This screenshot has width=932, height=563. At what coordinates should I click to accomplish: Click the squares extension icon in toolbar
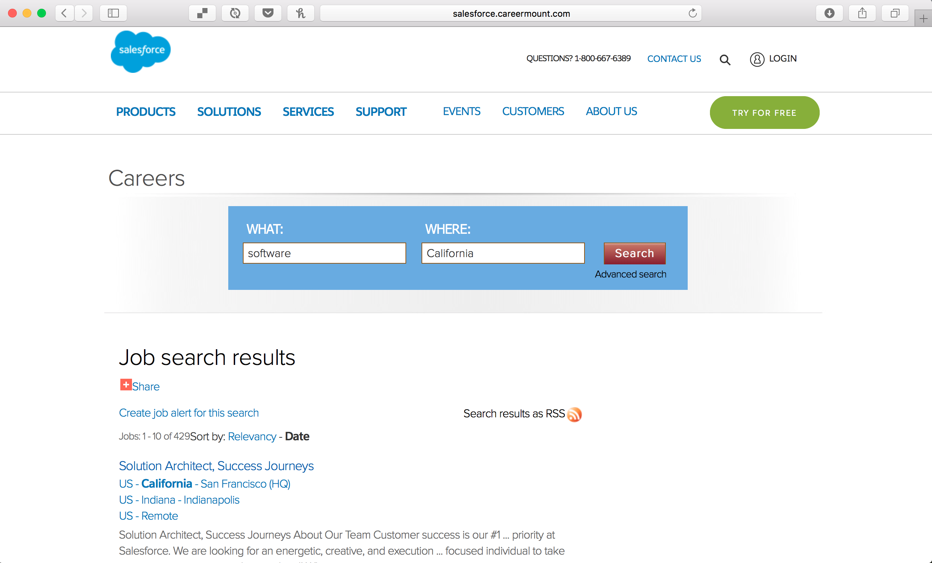coord(202,13)
